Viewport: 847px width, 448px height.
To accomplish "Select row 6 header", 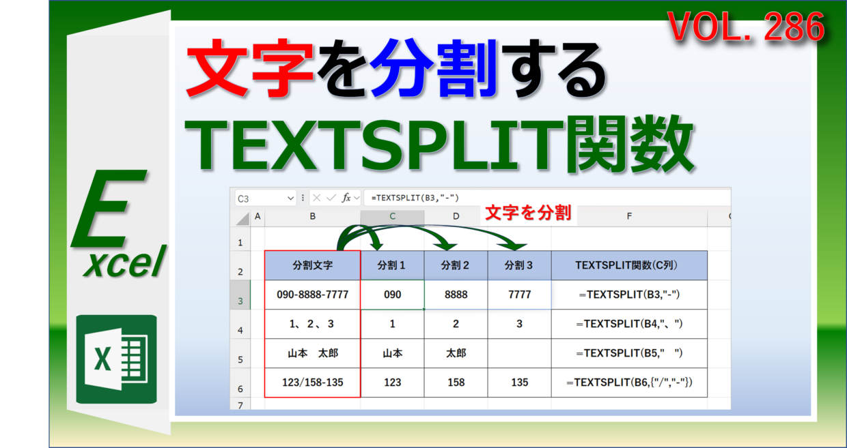I will tap(240, 383).
